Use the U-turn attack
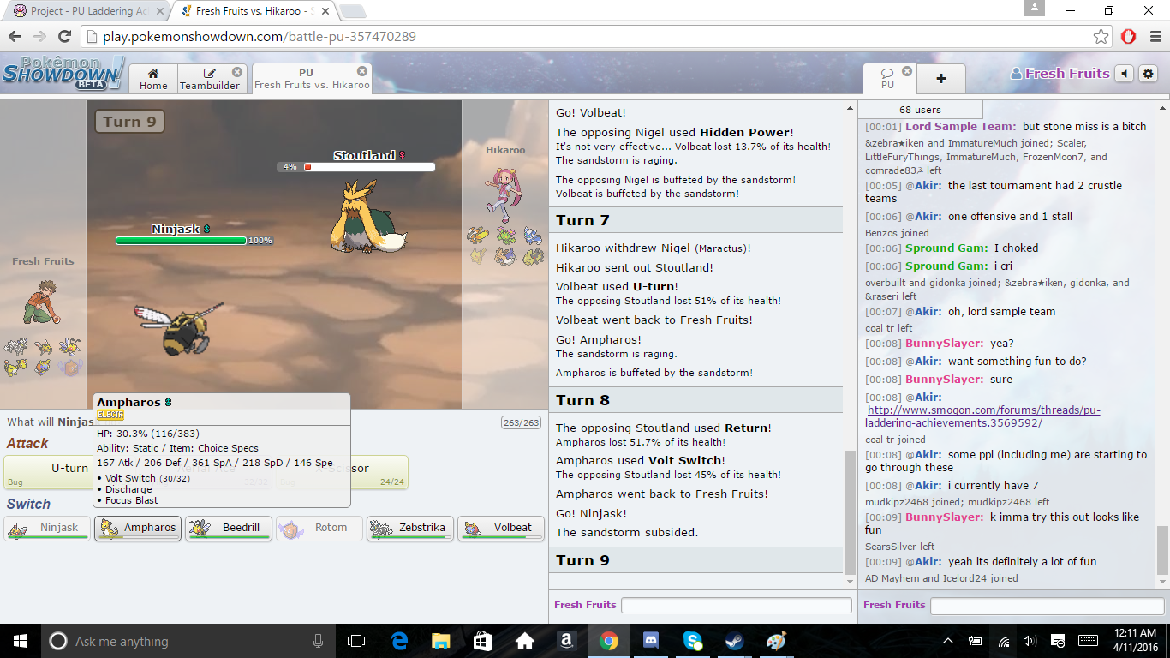The image size is (1170, 658). (49, 472)
